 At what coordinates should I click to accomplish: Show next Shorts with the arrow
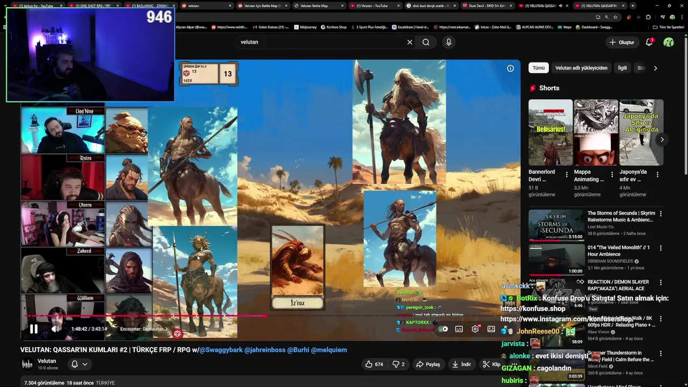click(x=662, y=139)
